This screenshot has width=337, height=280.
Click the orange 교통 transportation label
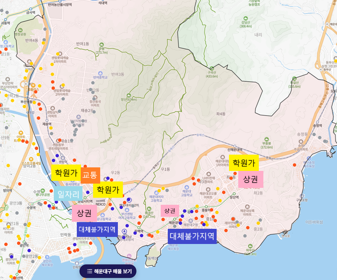point(91,174)
